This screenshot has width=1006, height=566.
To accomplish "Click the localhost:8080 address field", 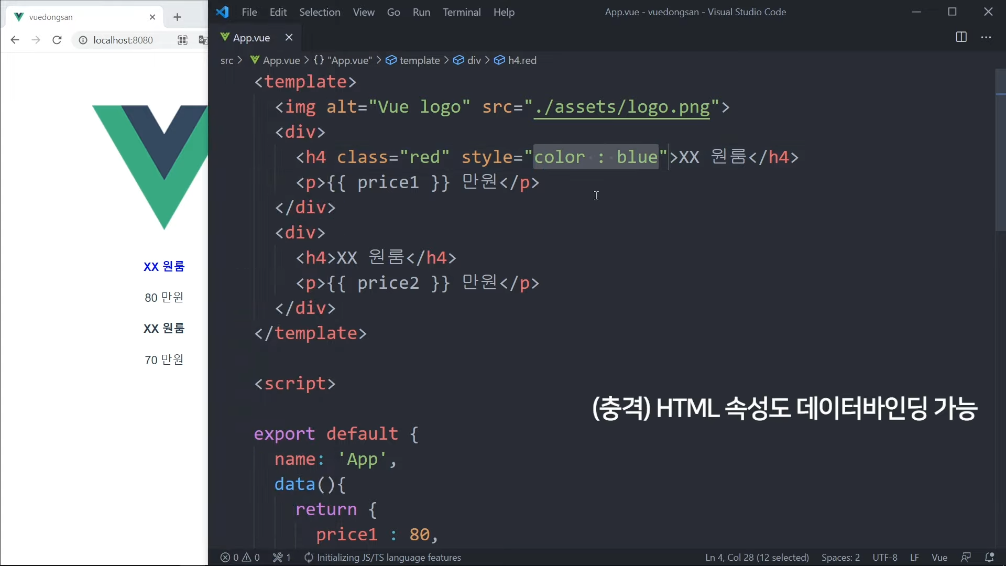I will (123, 40).
